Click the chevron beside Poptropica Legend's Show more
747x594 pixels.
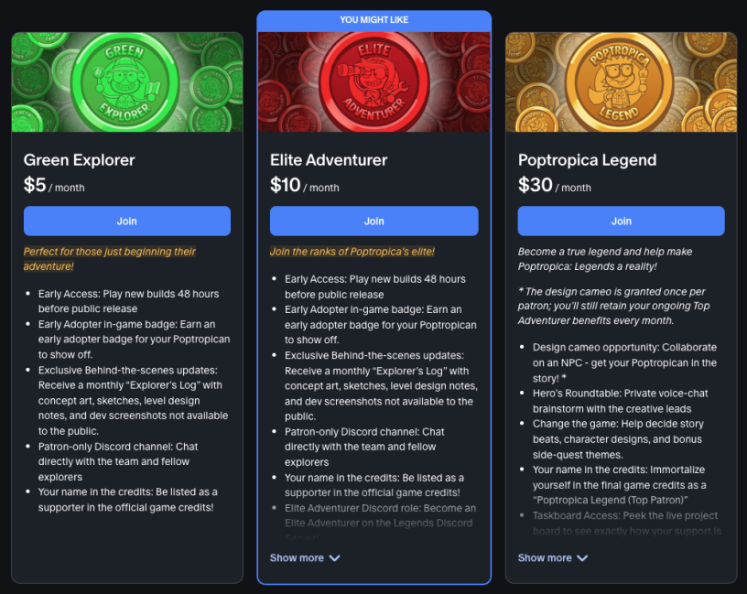pos(582,558)
